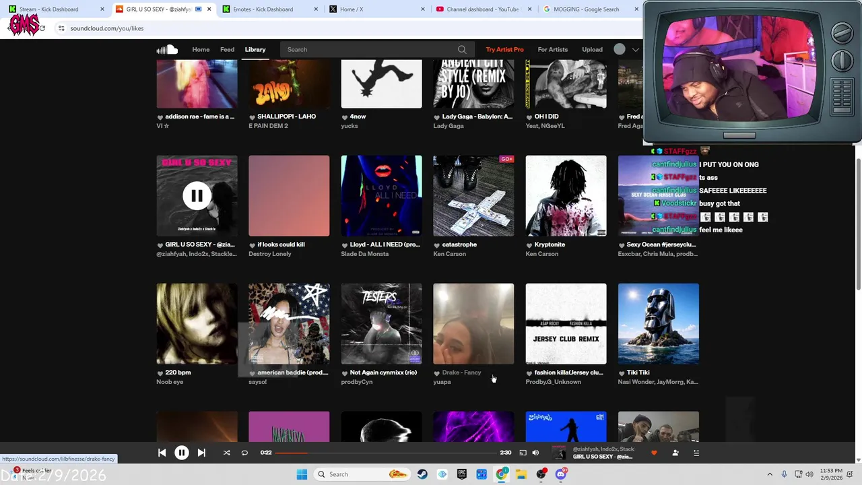Toggle shuffle in the player bar
Screen dimensions: 862x485
click(x=226, y=453)
